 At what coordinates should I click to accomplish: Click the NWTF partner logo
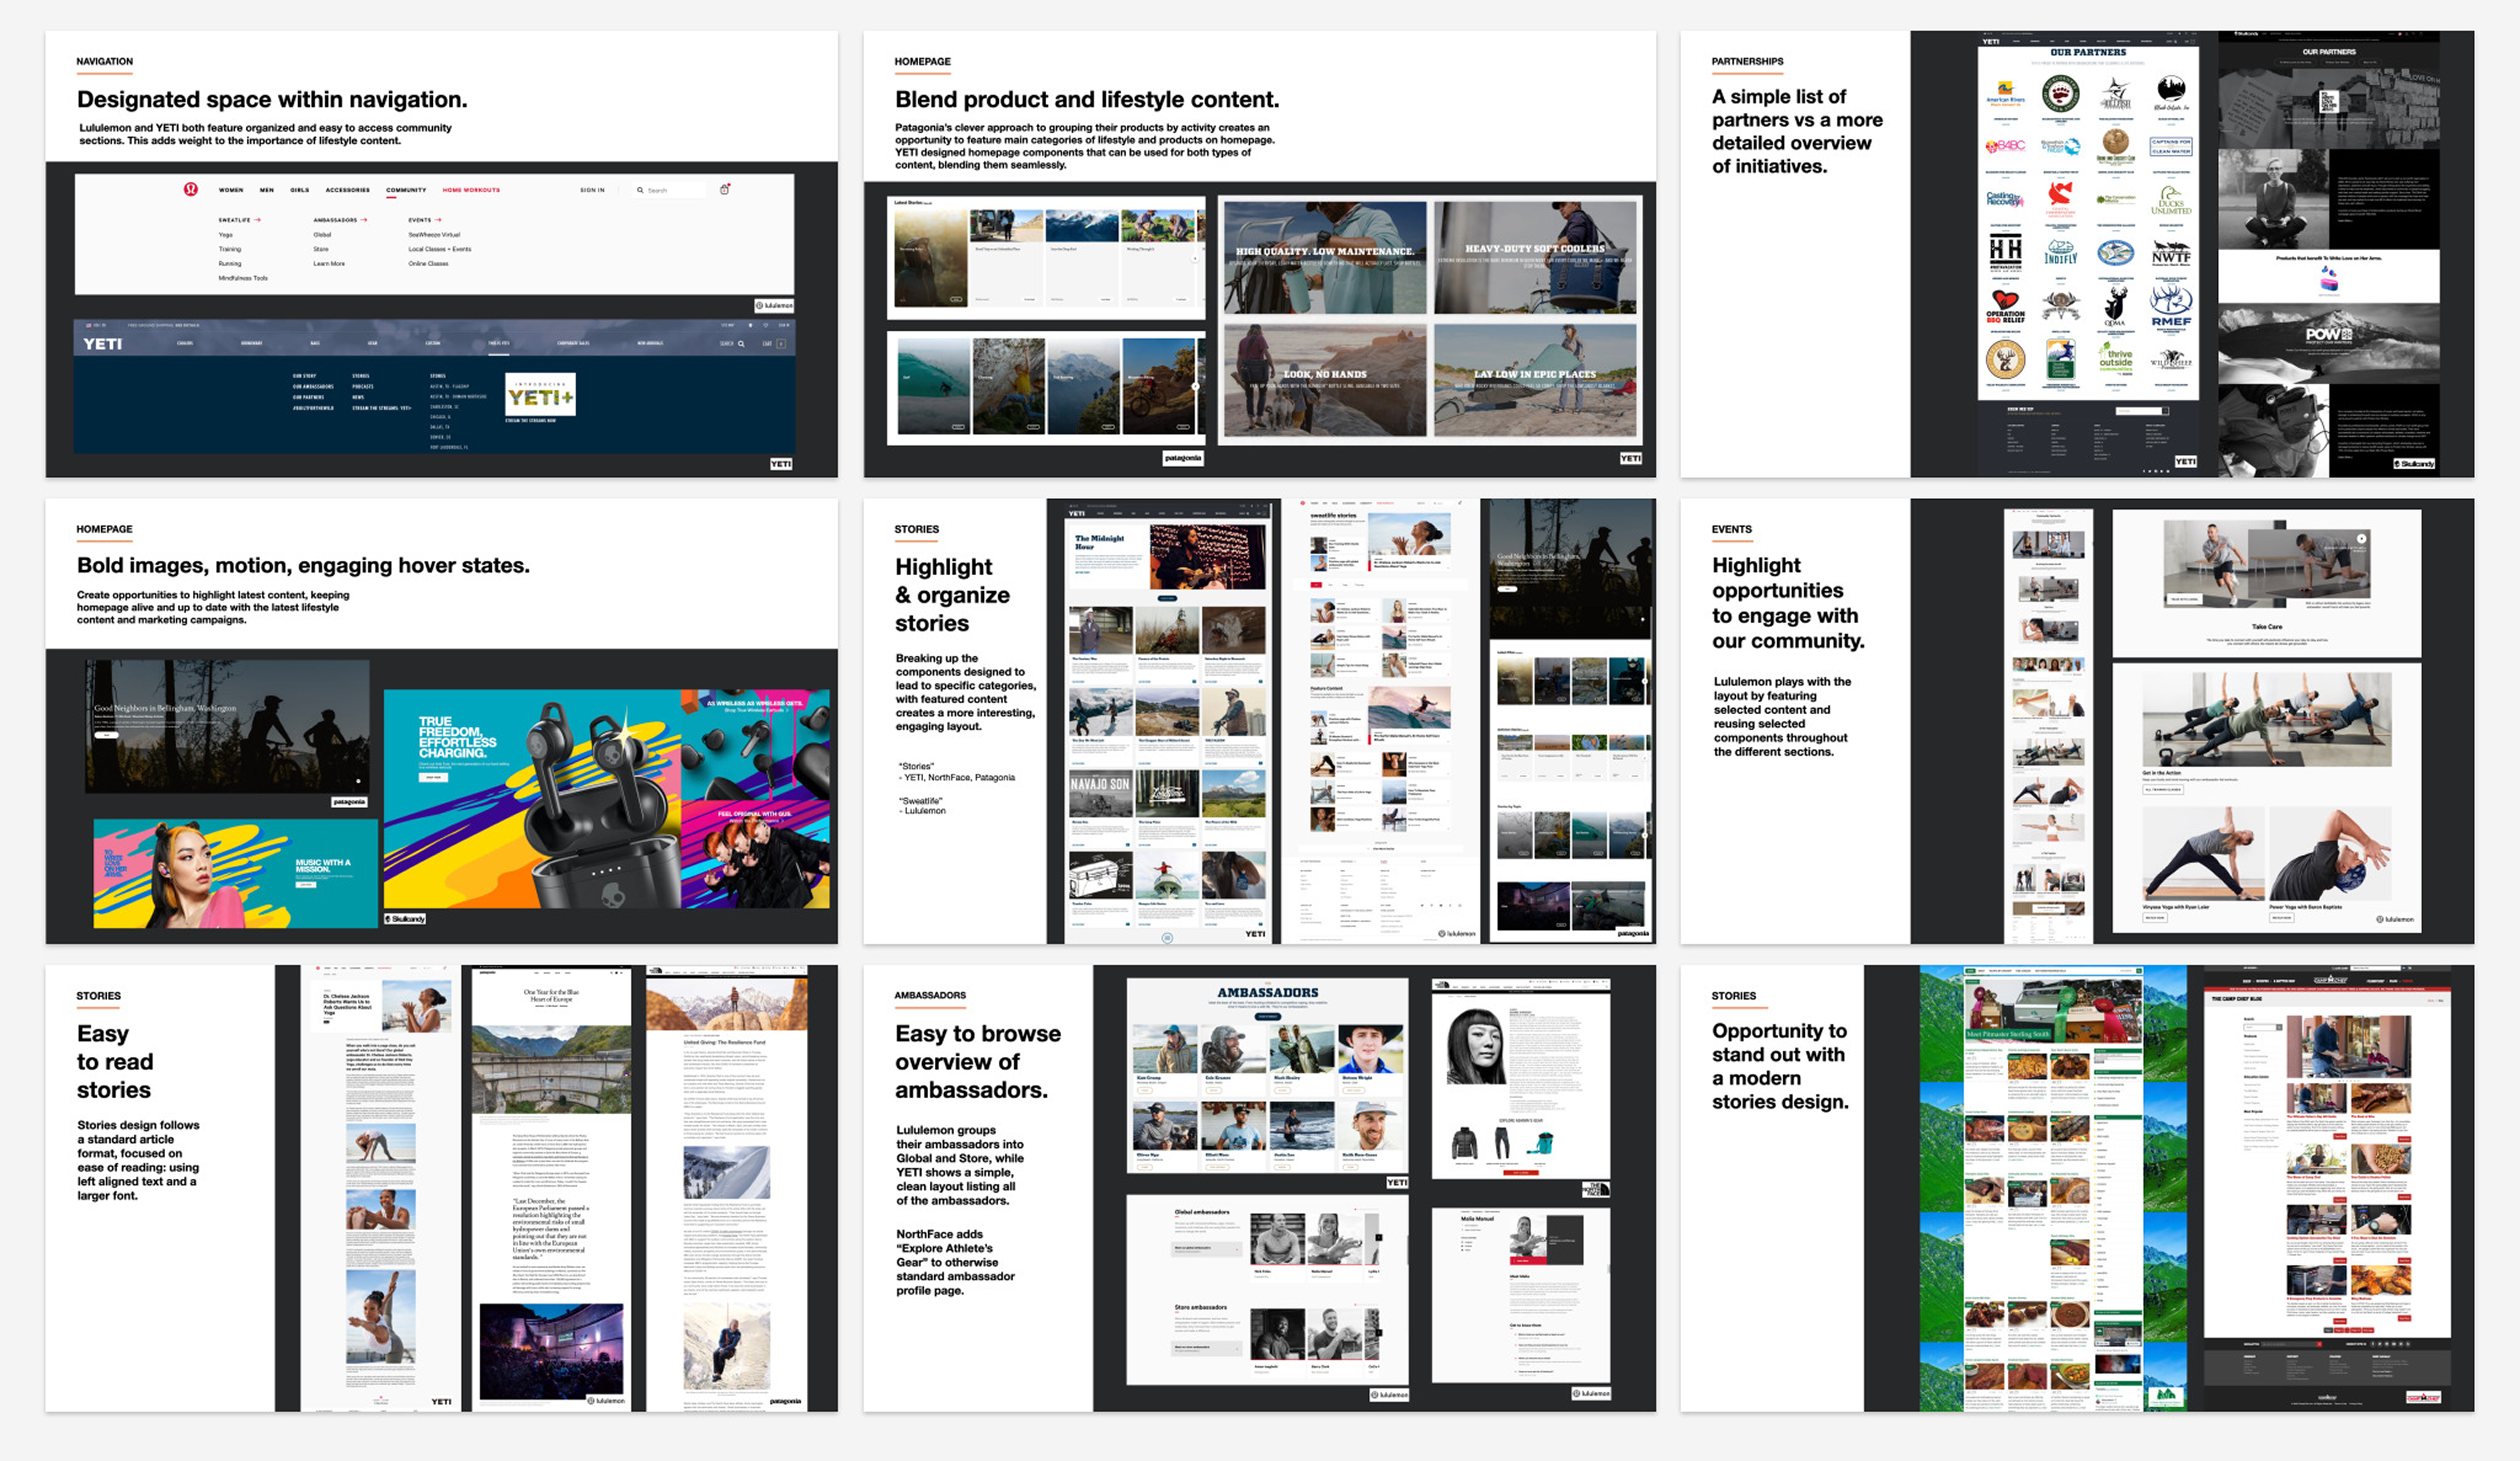(x=2170, y=254)
